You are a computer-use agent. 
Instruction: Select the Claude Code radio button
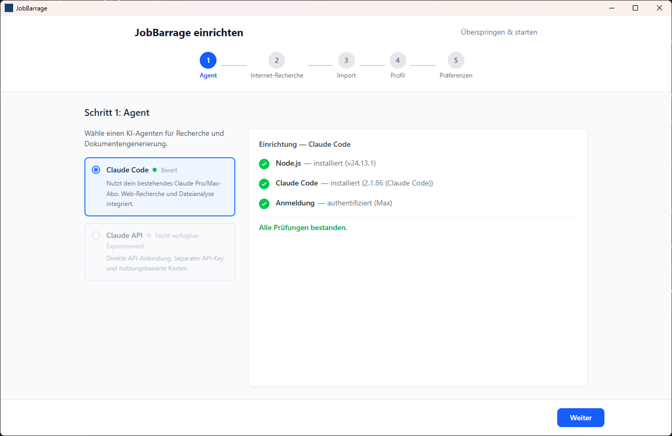pyautogui.click(x=96, y=170)
